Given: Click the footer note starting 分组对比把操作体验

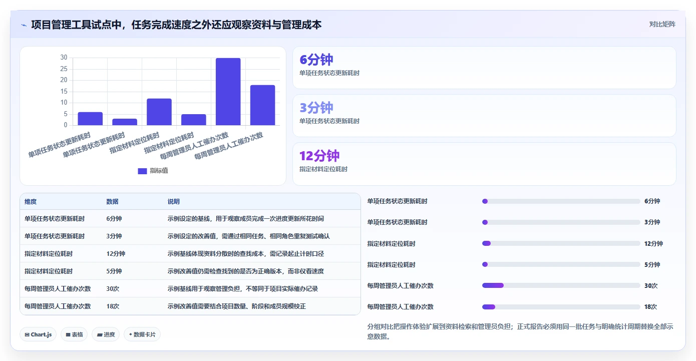Looking at the screenshot, I should point(520,331).
